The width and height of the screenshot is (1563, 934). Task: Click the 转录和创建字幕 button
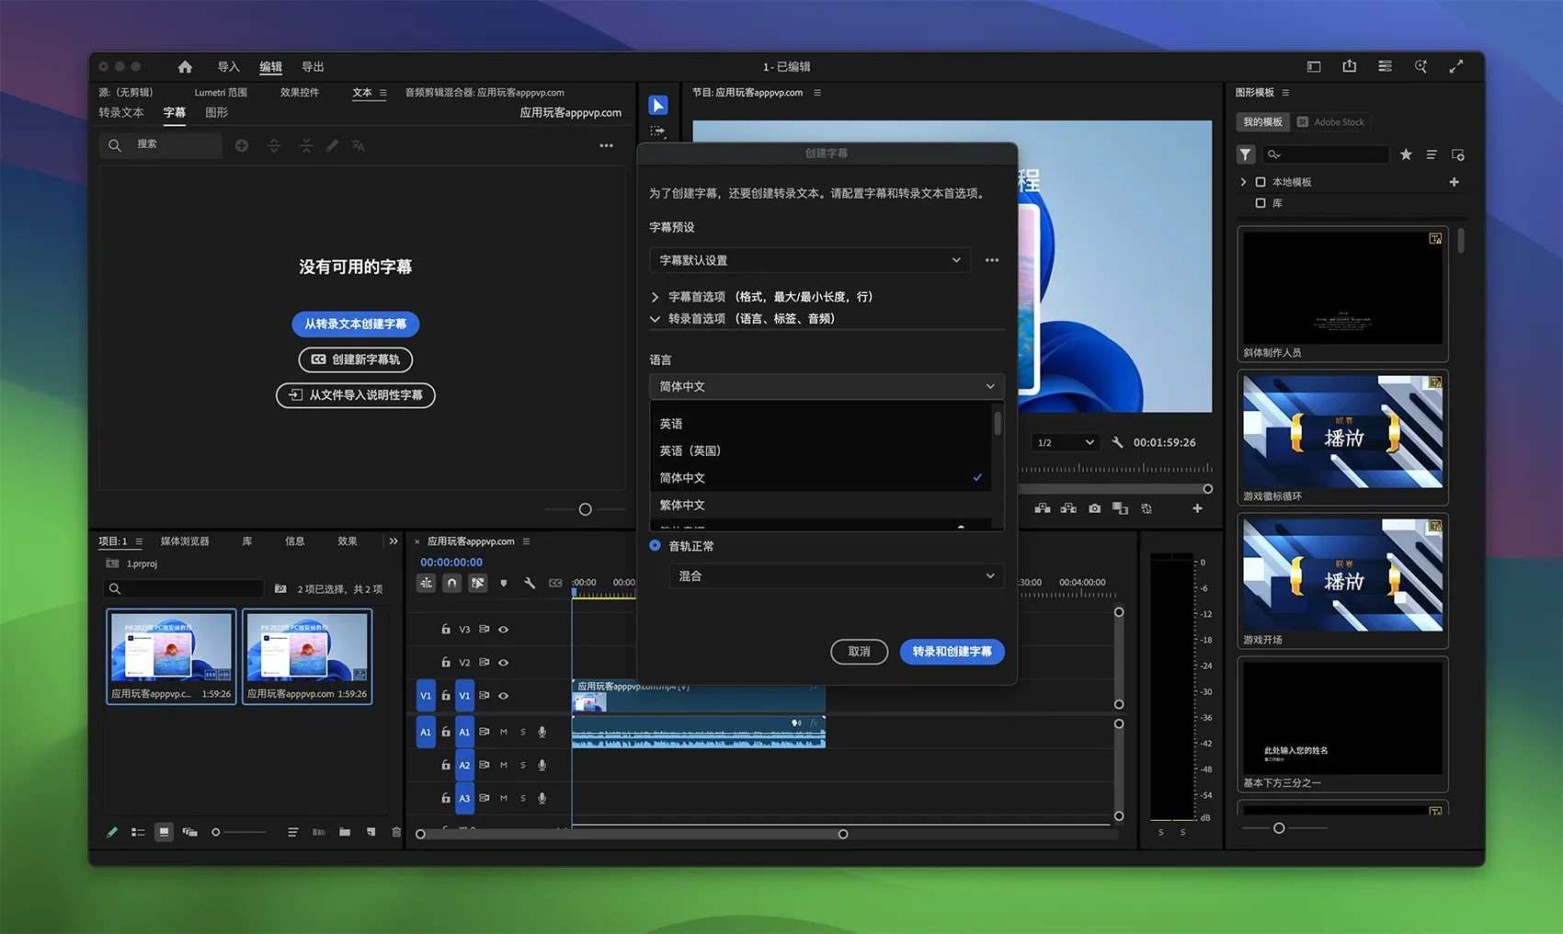[x=953, y=652]
